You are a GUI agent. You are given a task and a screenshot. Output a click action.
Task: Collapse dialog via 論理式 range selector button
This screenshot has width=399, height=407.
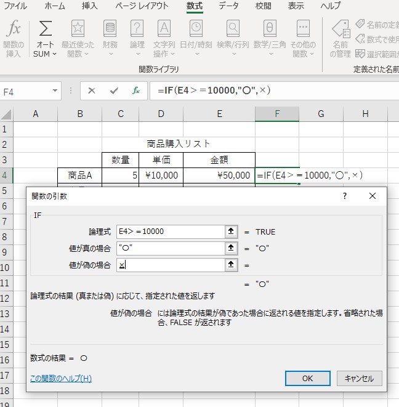pyautogui.click(x=232, y=232)
